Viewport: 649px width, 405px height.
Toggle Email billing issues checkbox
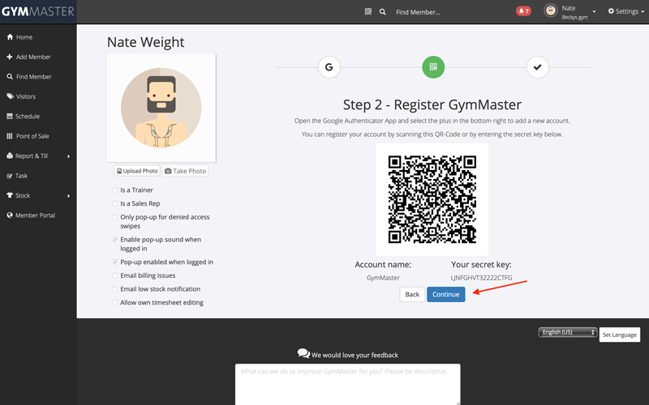115,275
